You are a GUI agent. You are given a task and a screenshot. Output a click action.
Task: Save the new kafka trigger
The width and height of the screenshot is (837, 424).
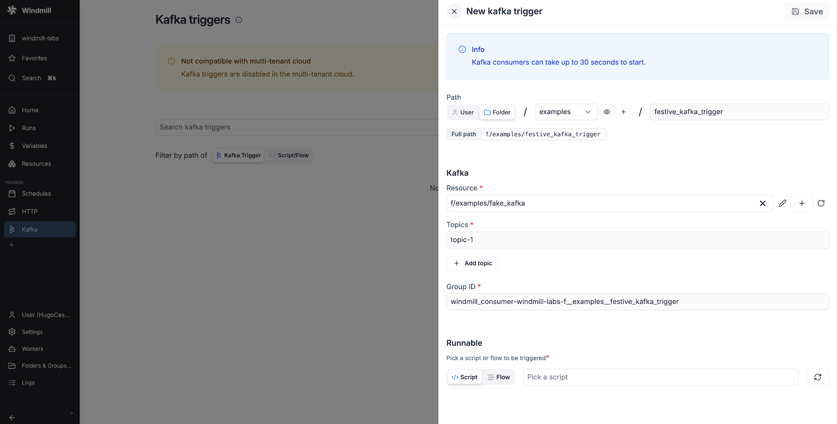(806, 11)
